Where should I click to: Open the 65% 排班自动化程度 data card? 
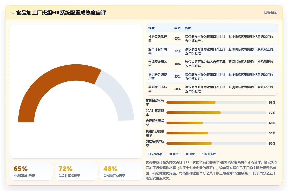(31, 171)
